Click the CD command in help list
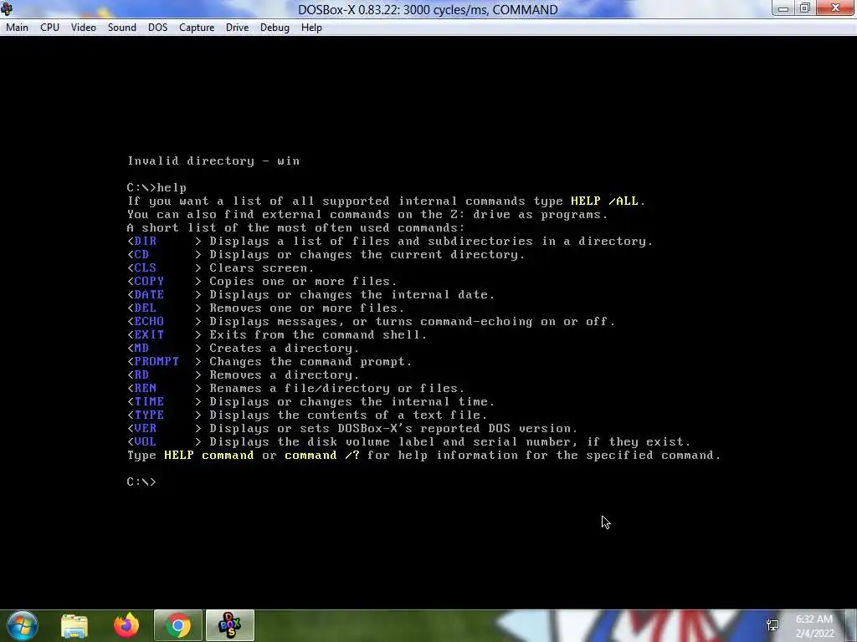This screenshot has height=642, width=857. tap(141, 254)
